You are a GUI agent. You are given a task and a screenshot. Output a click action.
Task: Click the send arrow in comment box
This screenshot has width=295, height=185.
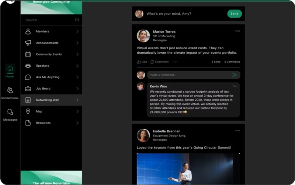coord(235,75)
